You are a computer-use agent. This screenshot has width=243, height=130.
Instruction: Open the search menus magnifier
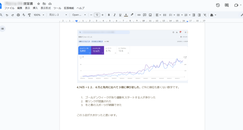pos(1,15)
